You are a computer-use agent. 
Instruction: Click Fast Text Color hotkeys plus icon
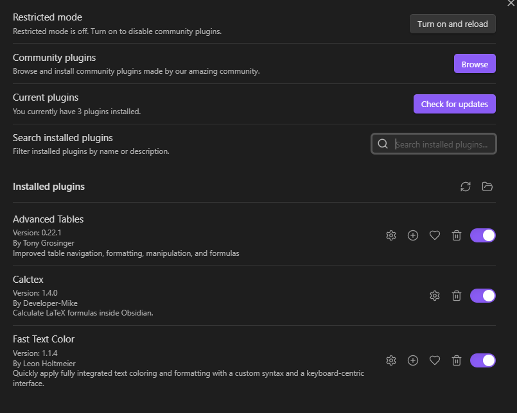point(413,360)
